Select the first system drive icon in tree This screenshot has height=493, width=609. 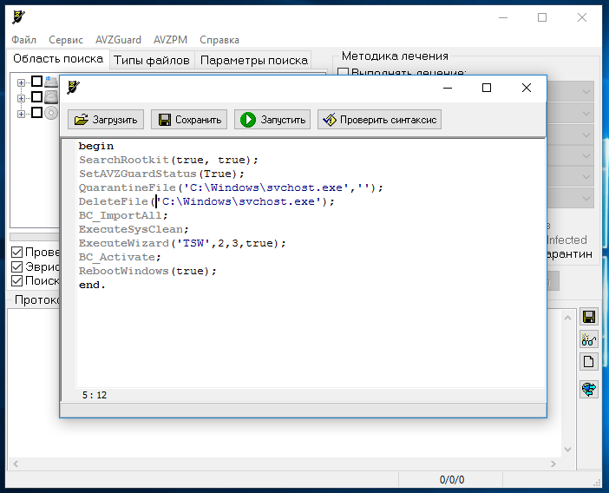coord(51,82)
